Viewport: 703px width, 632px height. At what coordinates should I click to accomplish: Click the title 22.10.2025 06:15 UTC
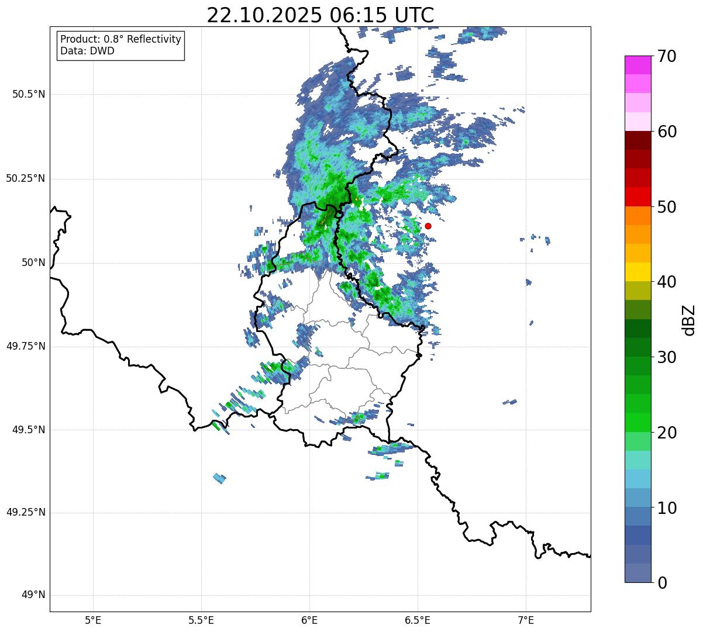click(320, 15)
